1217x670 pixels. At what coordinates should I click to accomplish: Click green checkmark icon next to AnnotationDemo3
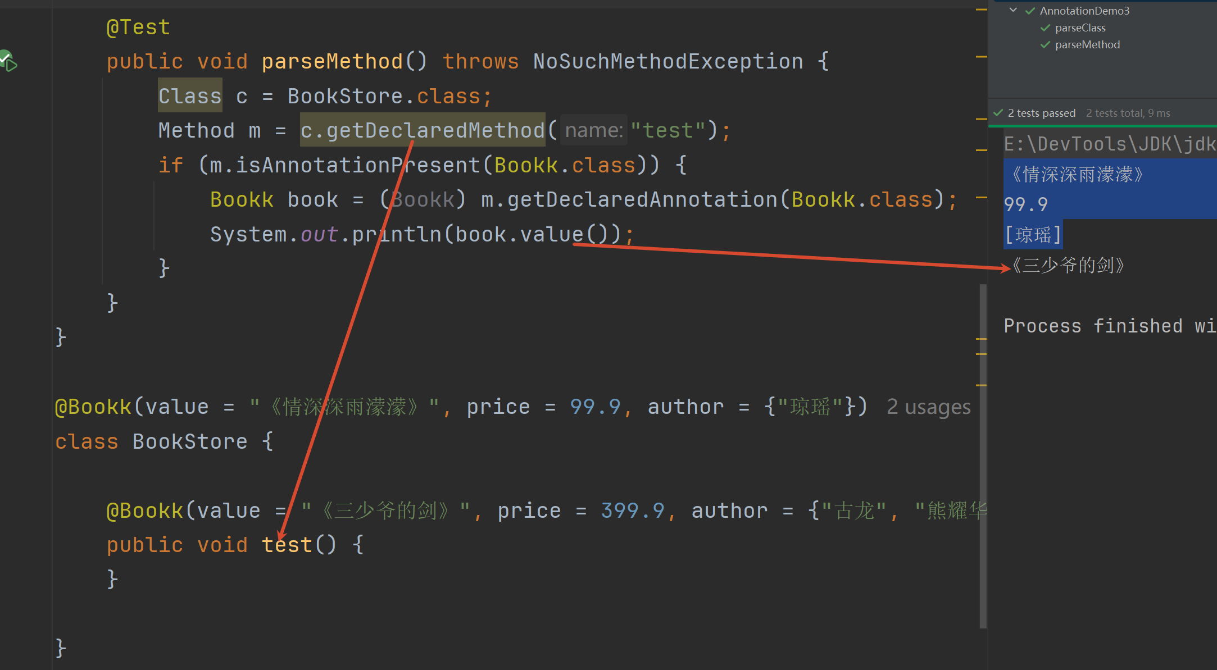pos(1030,11)
